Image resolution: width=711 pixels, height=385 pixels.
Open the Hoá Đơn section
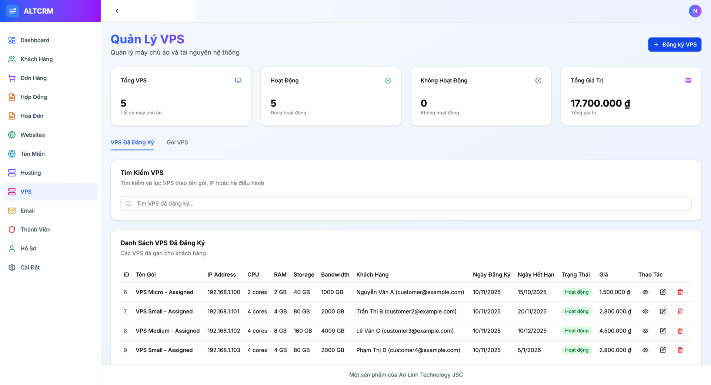[33, 116]
